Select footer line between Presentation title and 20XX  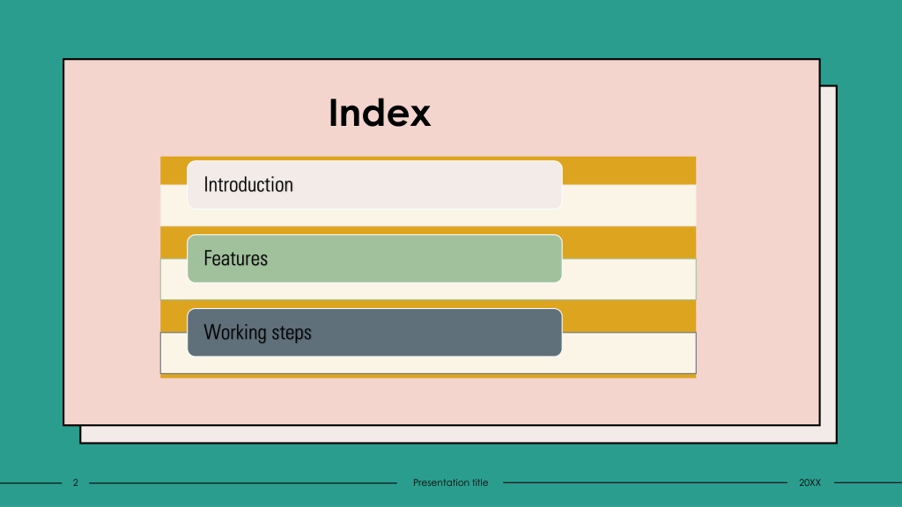(645, 483)
